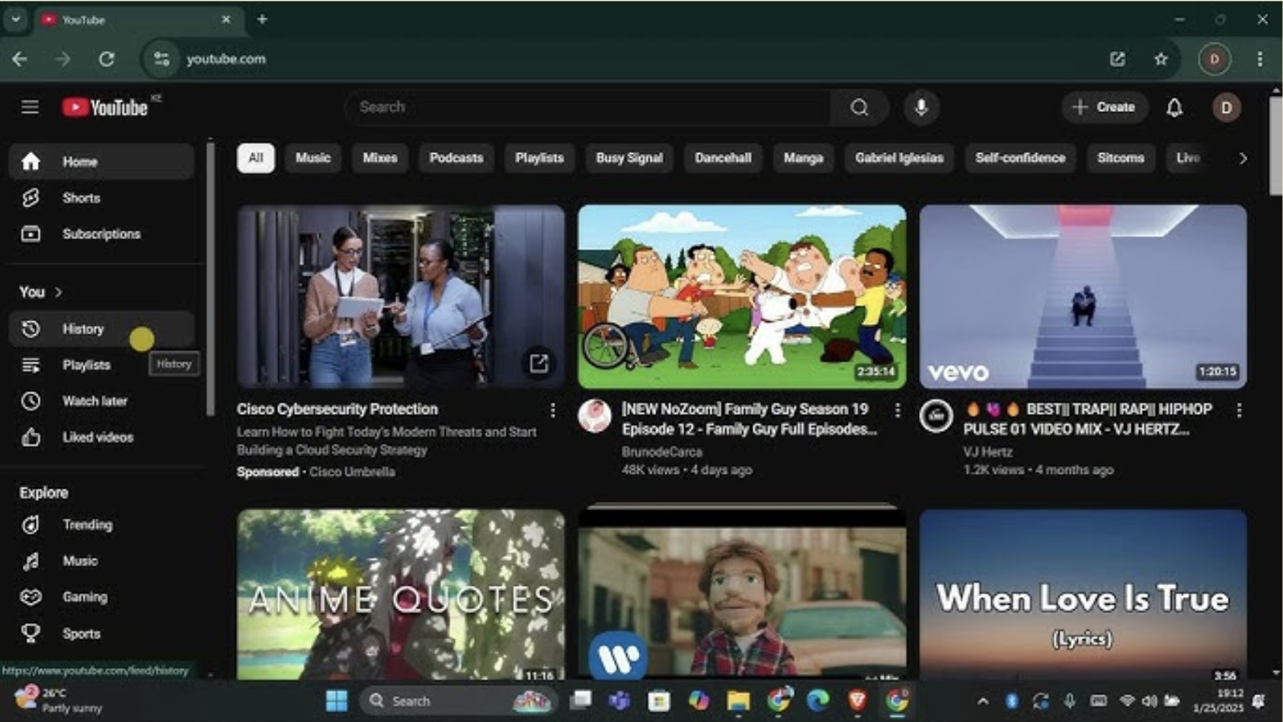Select the Music filter chip

coord(312,158)
